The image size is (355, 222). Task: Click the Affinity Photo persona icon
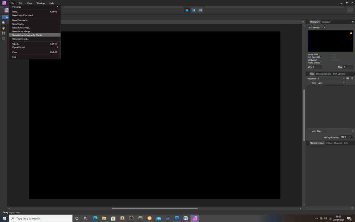(x=7, y=10)
